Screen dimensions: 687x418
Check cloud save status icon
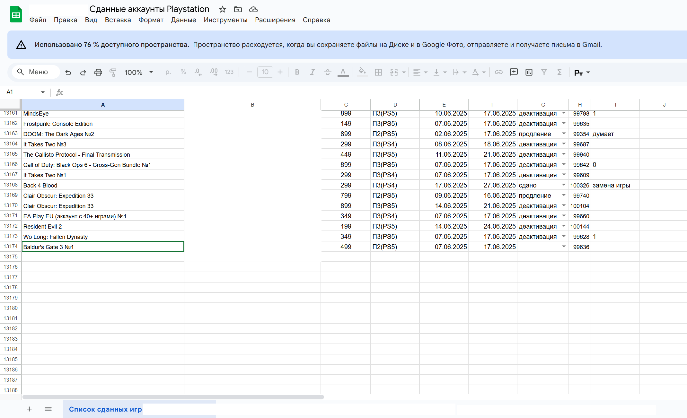253,9
